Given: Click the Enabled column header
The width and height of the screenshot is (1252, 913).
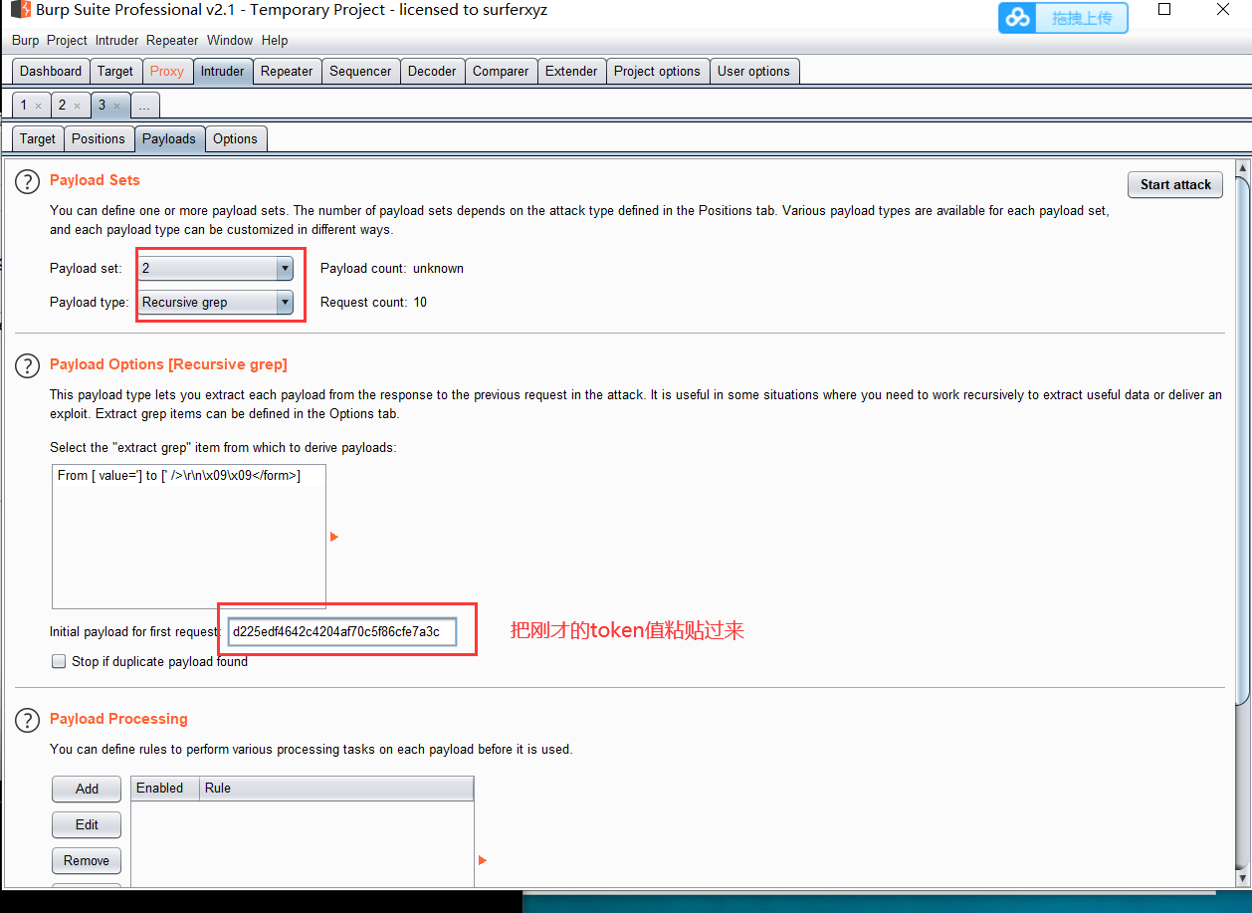Looking at the screenshot, I should pyautogui.click(x=165, y=788).
